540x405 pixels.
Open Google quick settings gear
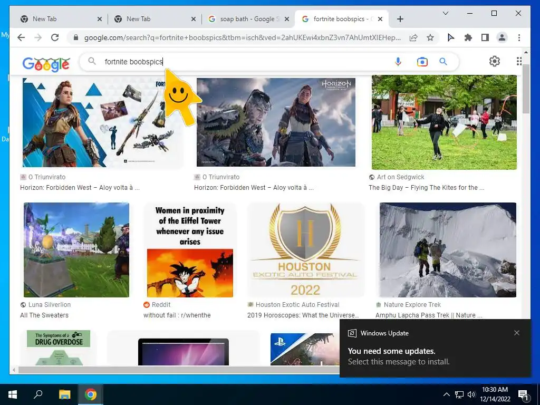pyautogui.click(x=495, y=61)
